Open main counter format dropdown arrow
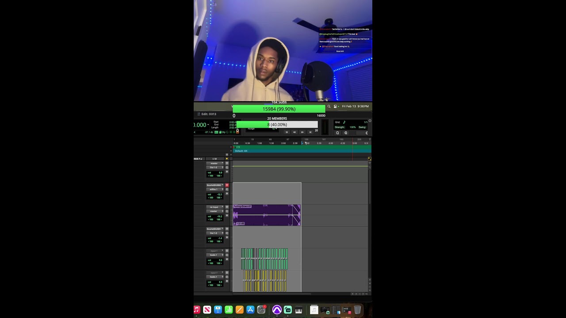Viewport: 566px width, 318px height. 208,125
